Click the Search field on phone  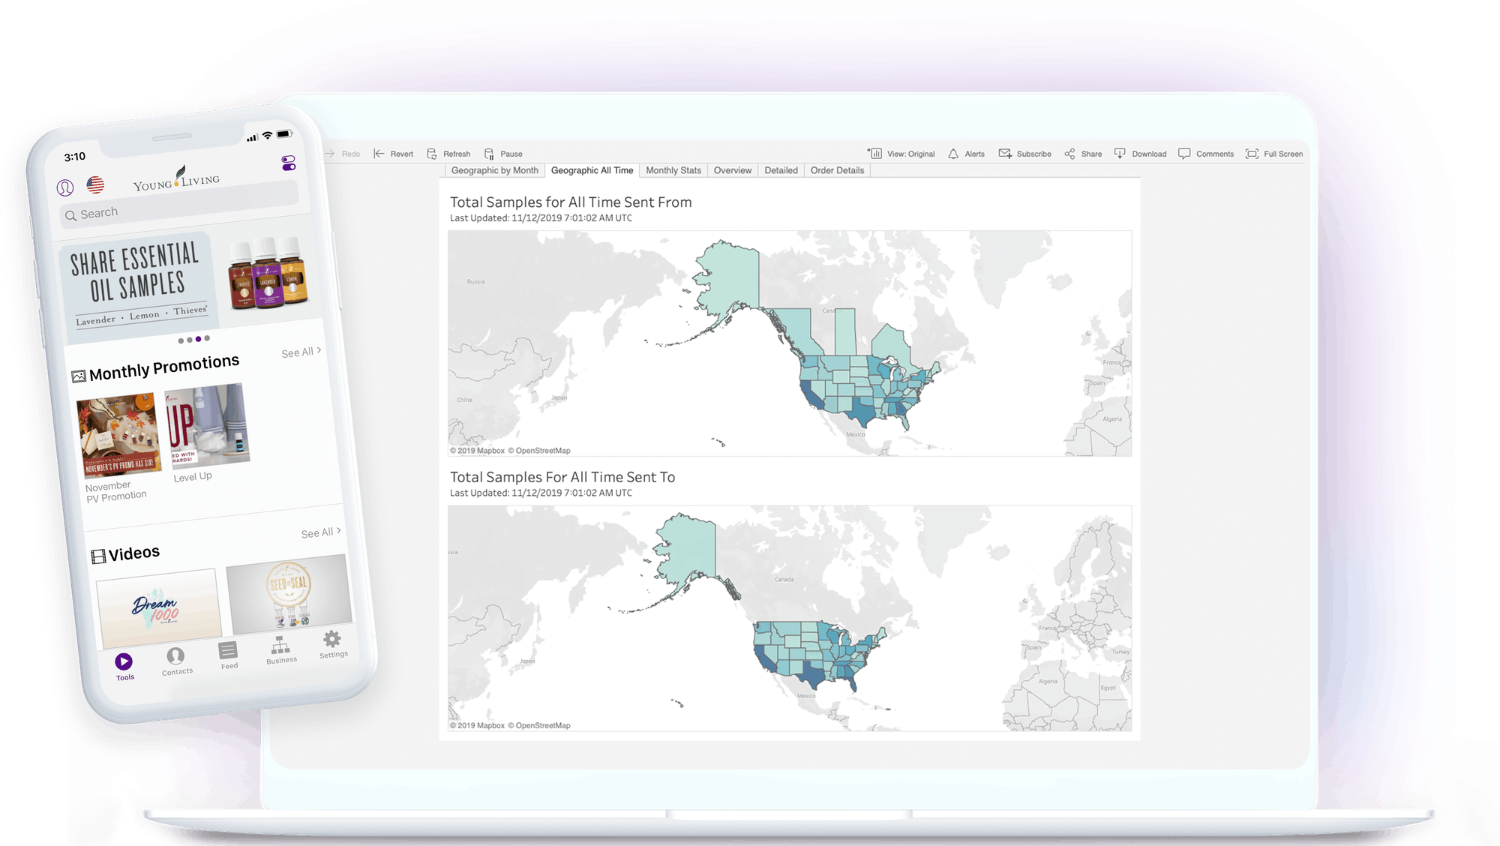pyautogui.click(x=180, y=204)
